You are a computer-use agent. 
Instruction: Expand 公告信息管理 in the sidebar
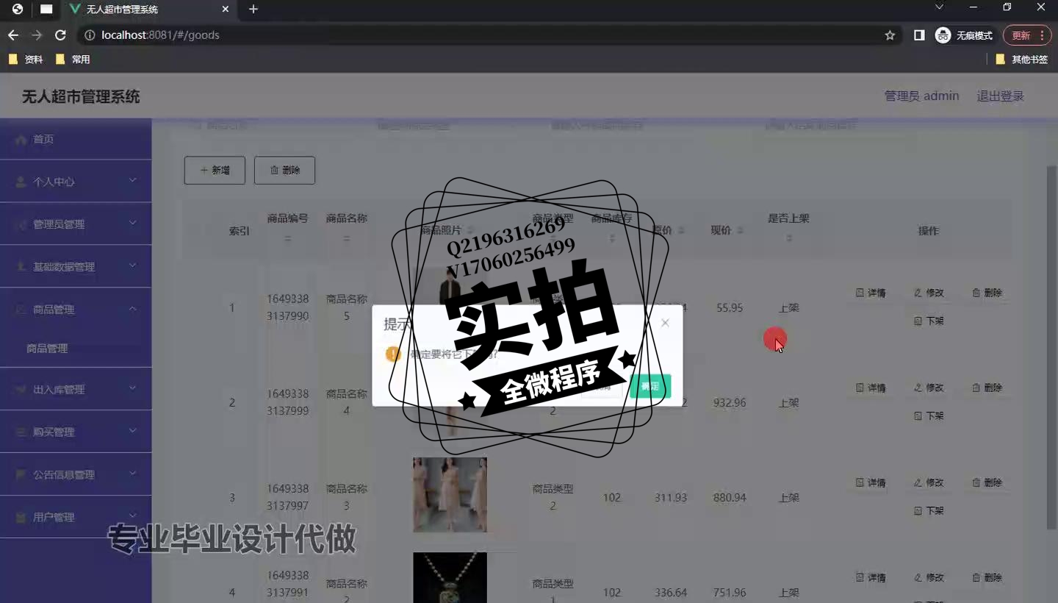click(x=76, y=474)
